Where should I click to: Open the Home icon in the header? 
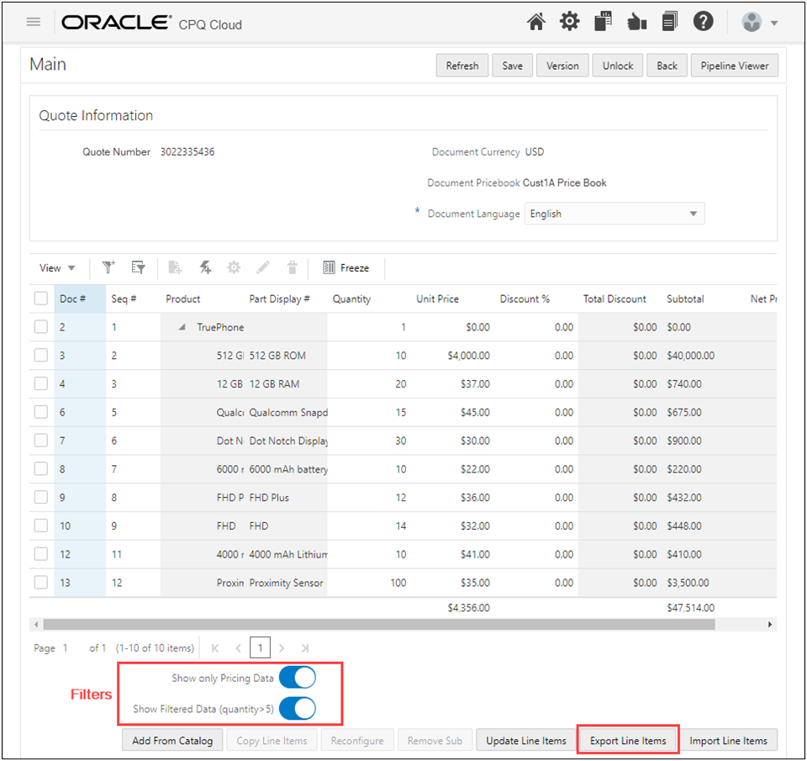(x=536, y=21)
